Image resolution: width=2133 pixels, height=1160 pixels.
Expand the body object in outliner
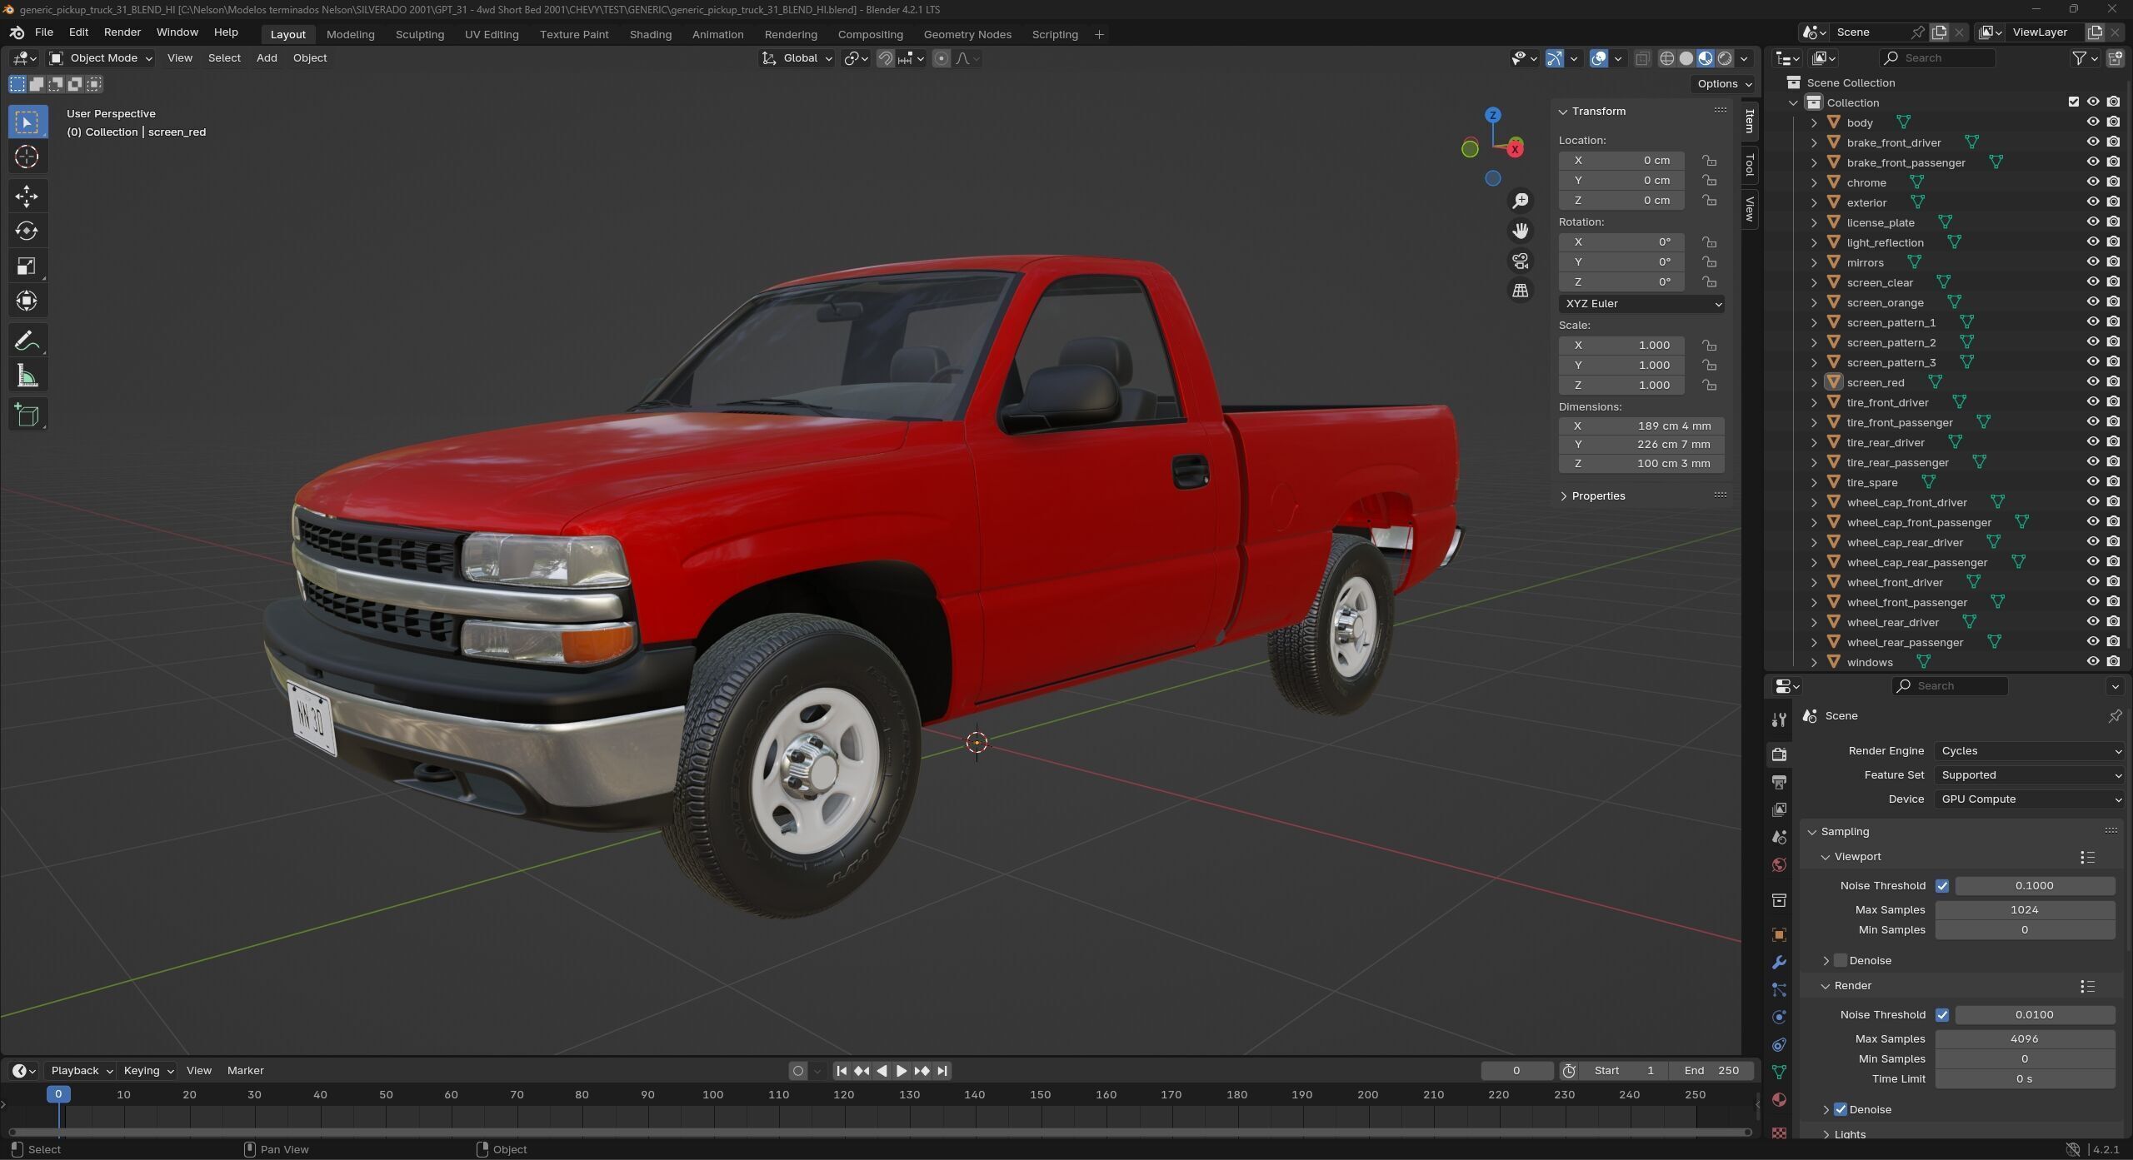pyautogui.click(x=1814, y=122)
